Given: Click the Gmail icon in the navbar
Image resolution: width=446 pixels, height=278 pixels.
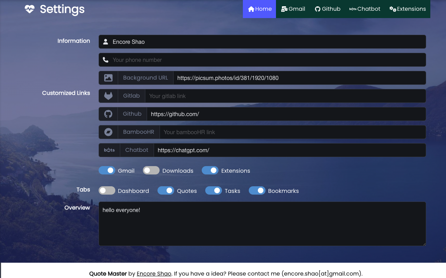Looking at the screenshot, I should click(284, 9).
